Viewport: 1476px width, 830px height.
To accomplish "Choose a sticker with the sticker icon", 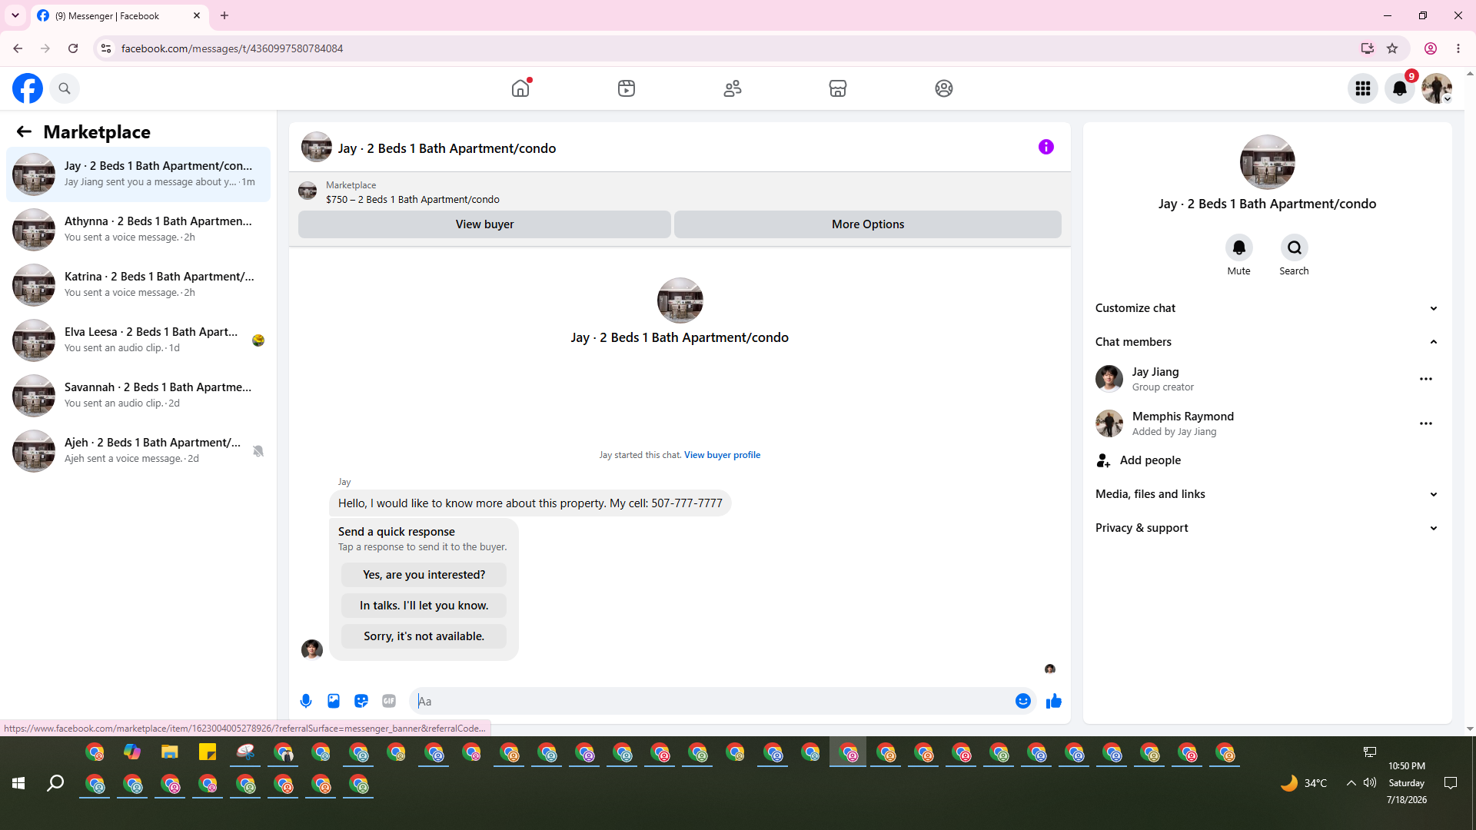I will [x=361, y=701].
